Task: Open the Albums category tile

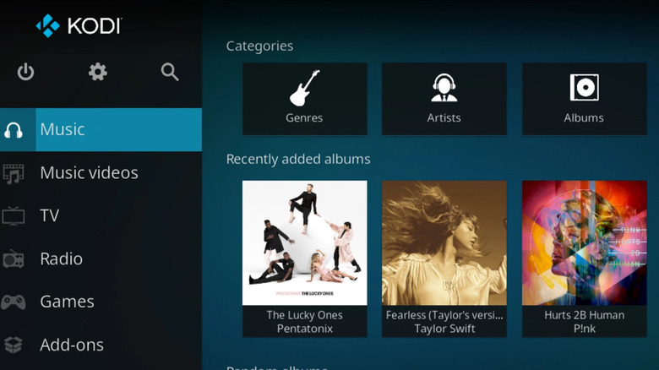Action: click(584, 99)
